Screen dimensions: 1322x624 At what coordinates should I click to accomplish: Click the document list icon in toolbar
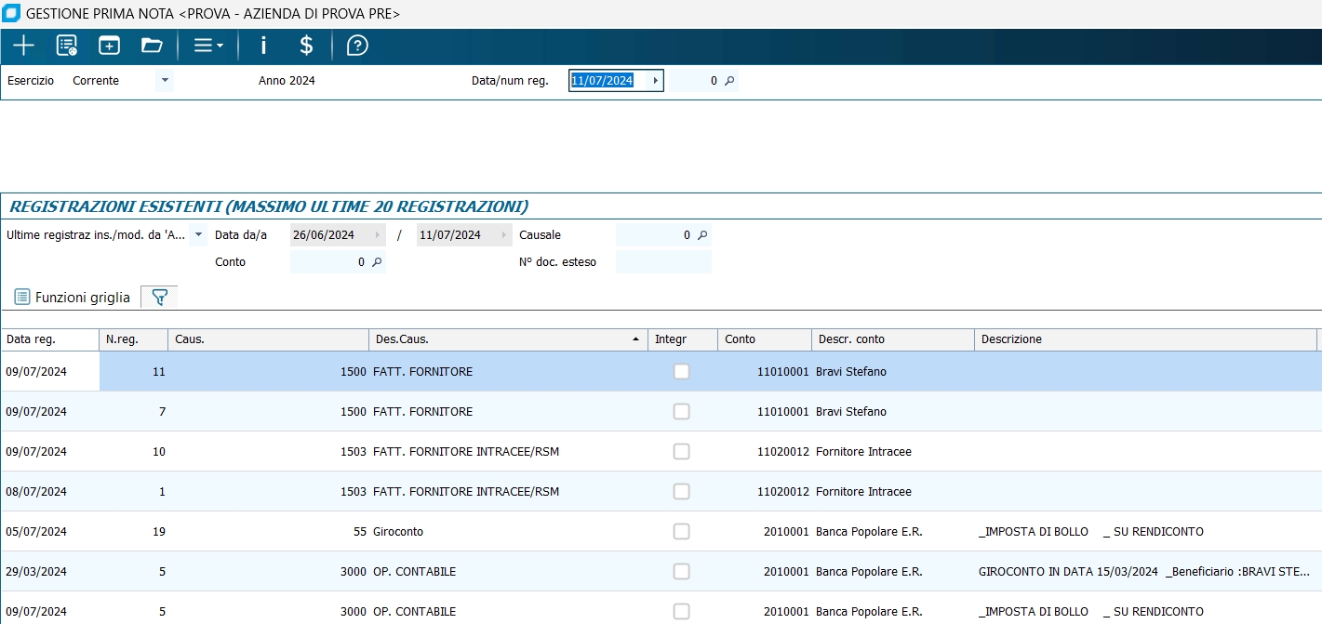tap(66, 46)
